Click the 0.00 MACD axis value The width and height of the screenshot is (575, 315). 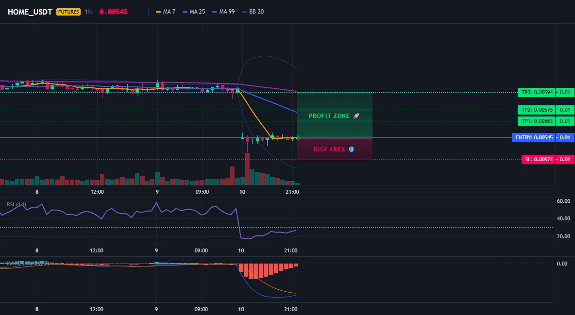(x=562, y=264)
